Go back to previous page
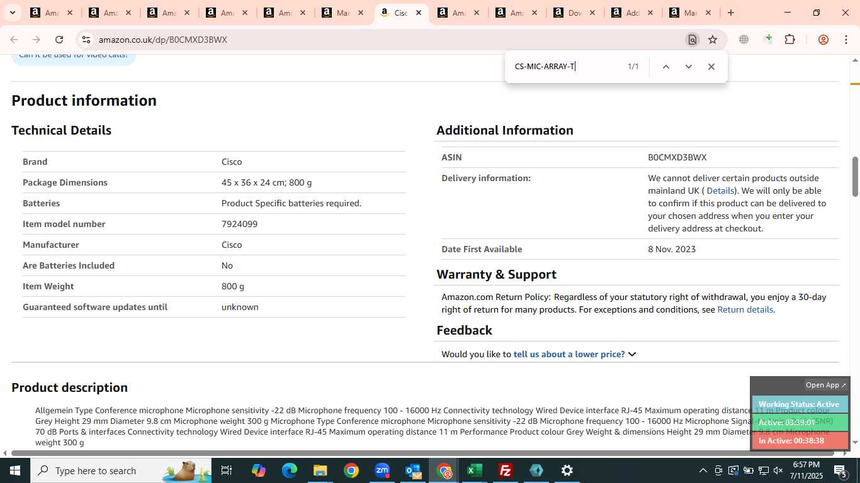The width and height of the screenshot is (860, 483). pos(14,40)
